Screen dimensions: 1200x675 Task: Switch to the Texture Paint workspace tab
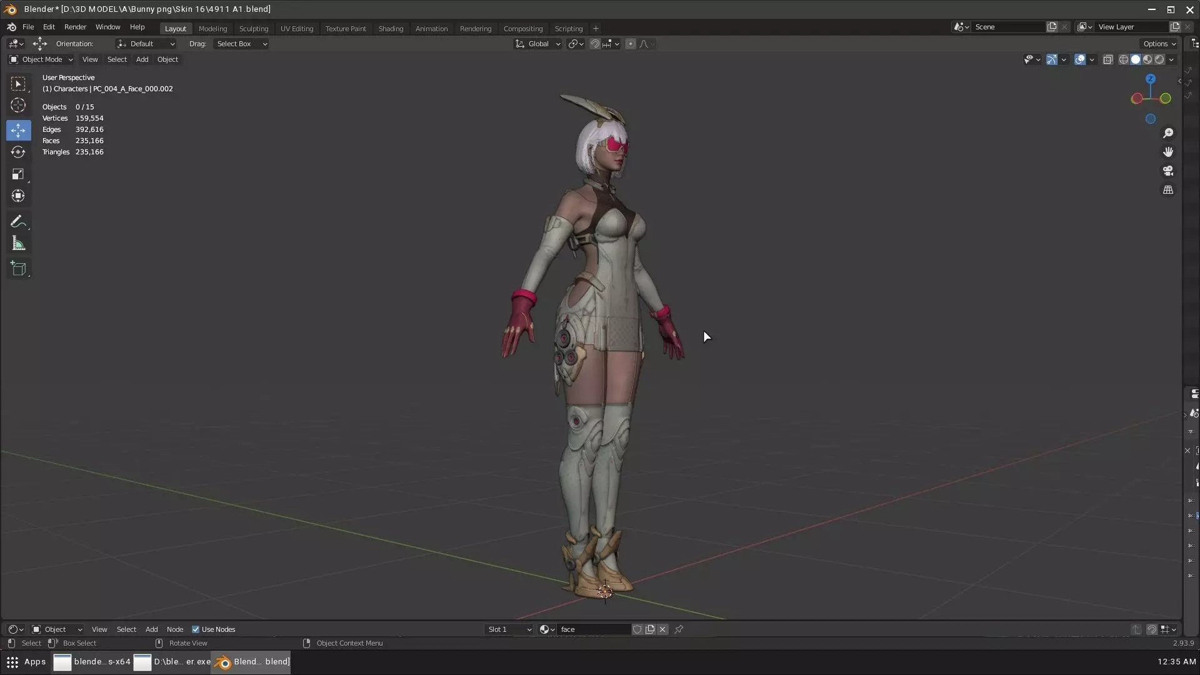click(x=346, y=29)
